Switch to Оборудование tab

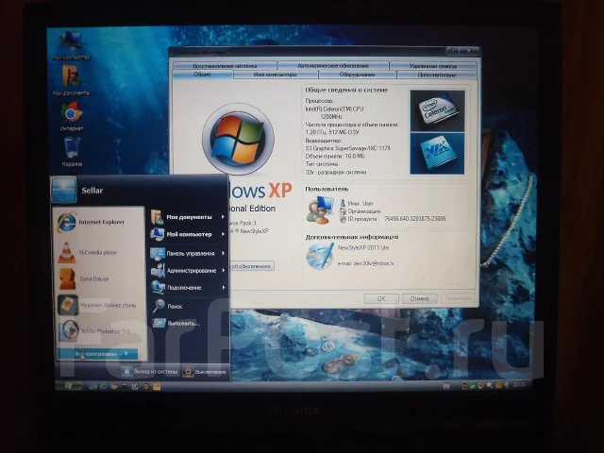point(357,75)
